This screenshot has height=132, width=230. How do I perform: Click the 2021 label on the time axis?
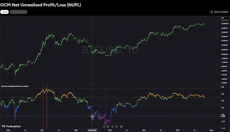pos(42,130)
